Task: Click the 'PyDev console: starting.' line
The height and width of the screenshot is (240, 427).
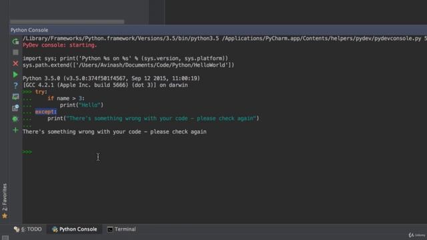Action: coord(59,45)
